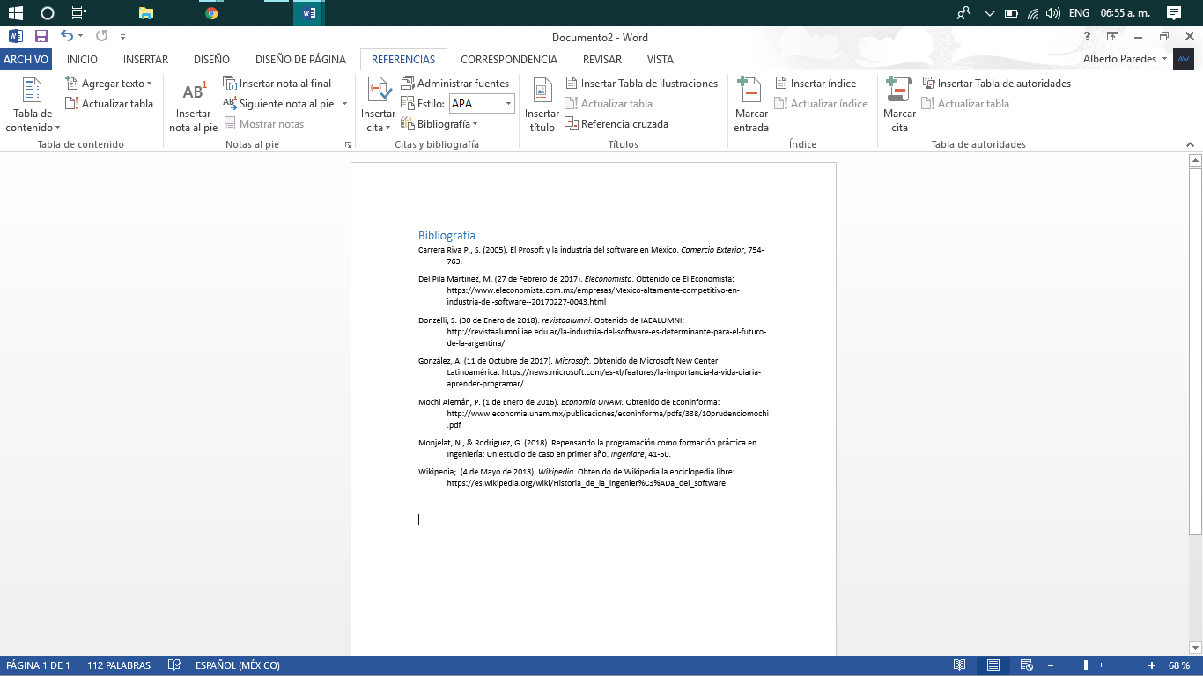Insert a footnote with Insertar nota al pie

point(192,106)
